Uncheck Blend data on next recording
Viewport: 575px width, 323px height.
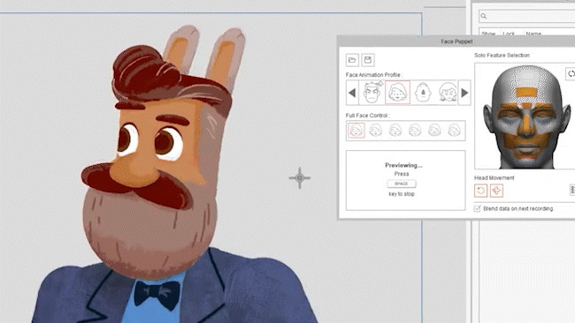477,208
